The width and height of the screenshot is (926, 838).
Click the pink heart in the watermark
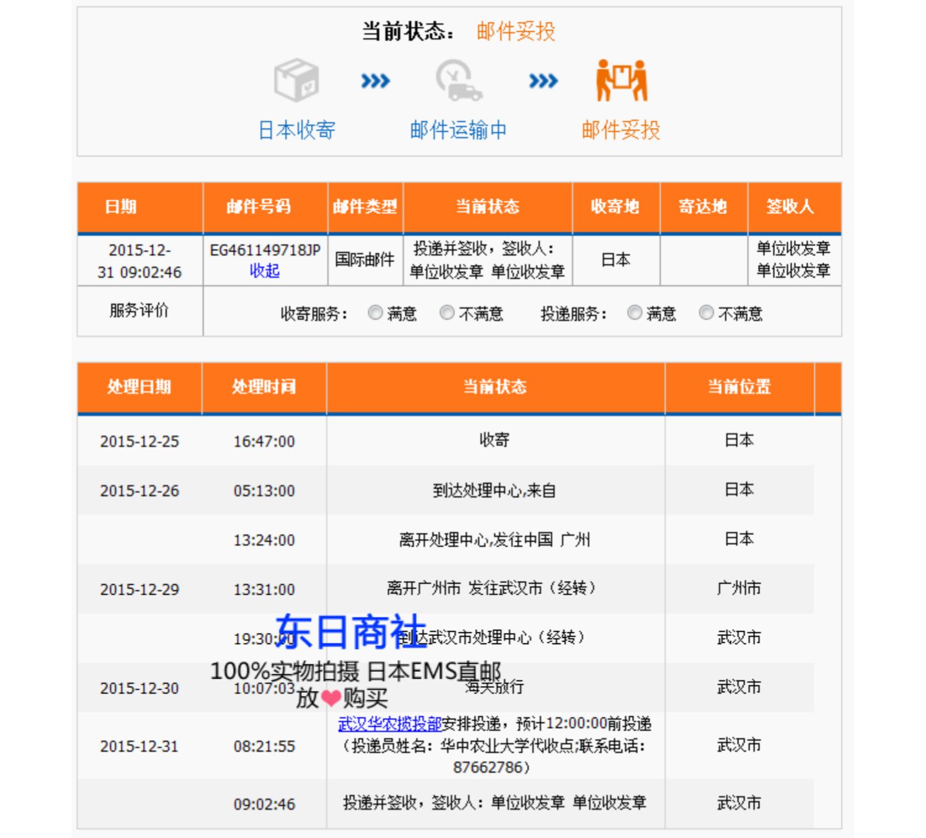[x=331, y=698]
